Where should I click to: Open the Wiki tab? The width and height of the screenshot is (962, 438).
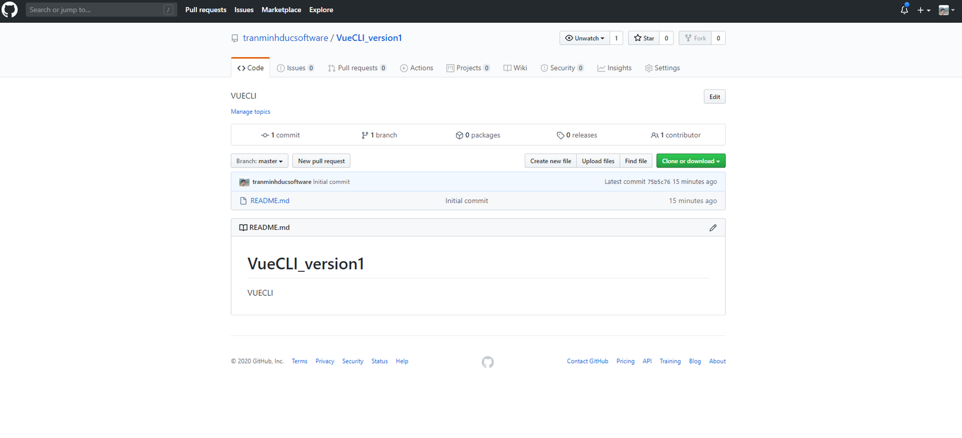pyautogui.click(x=515, y=68)
